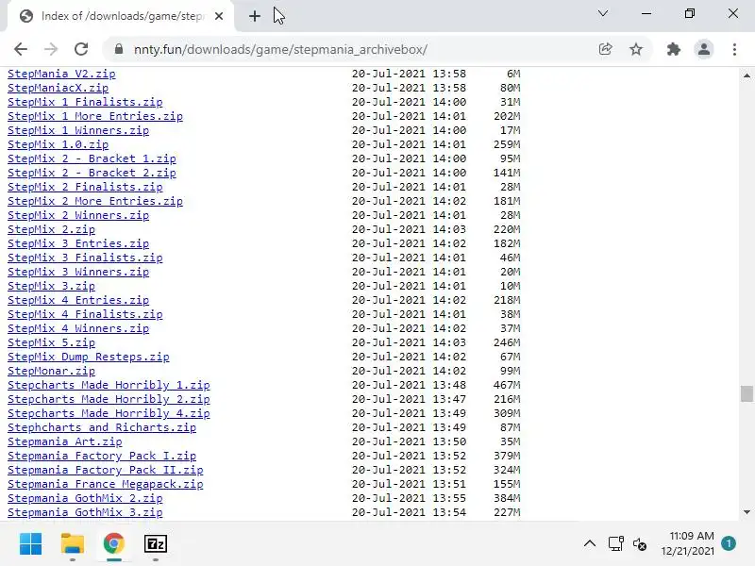Open the Extensions puzzle icon
Image resolution: width=755 pixels, height=566 pixels.
(673, 49)
